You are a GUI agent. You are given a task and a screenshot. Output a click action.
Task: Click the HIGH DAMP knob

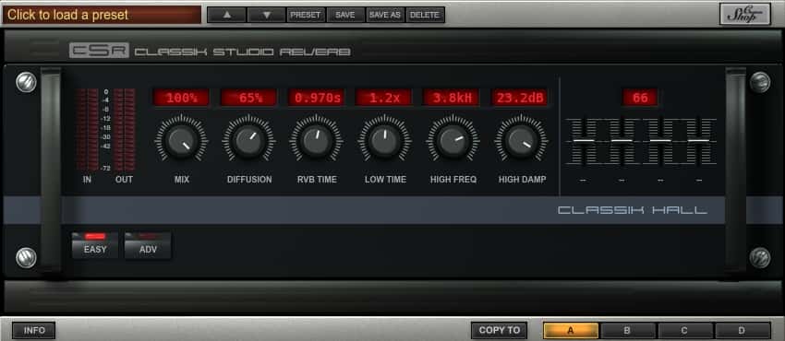[522, 141]
